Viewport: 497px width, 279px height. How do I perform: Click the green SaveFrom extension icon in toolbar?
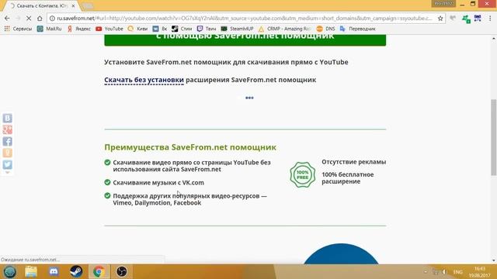(x=466, y=19)
